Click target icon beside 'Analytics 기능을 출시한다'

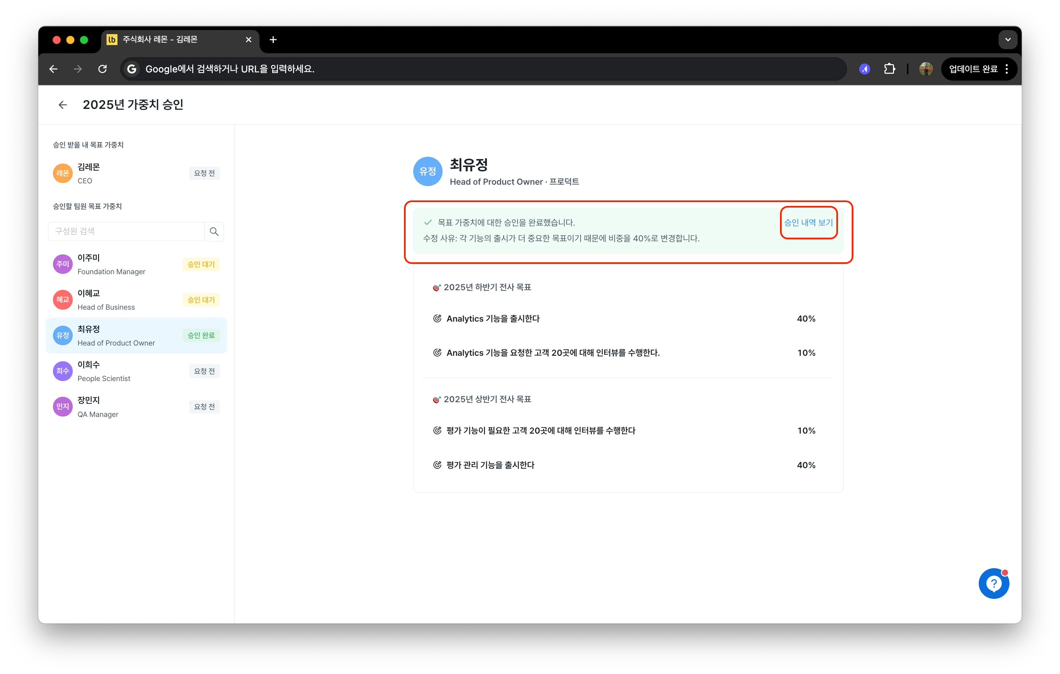(437, 319)
